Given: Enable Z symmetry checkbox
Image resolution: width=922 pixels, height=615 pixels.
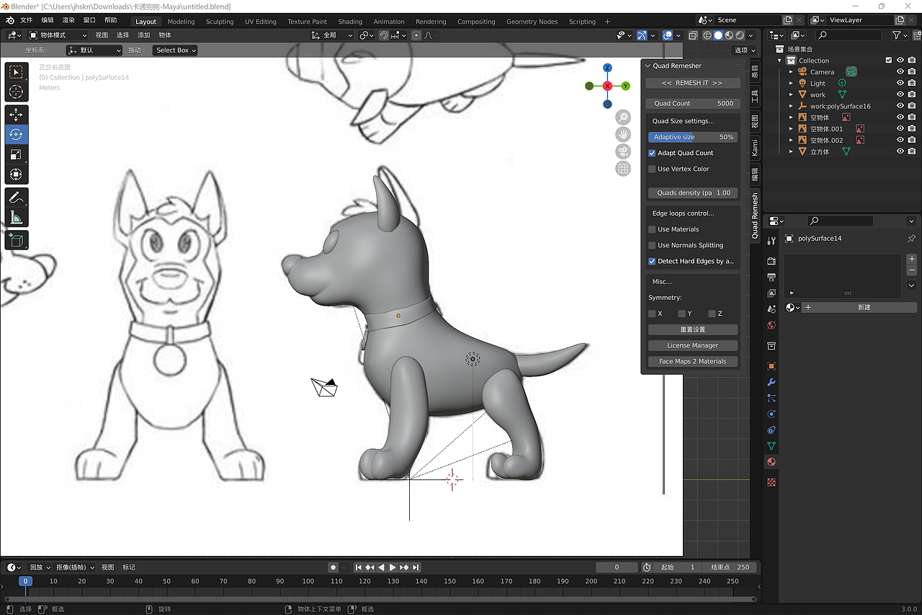Looking at the screenshot, I should coord(712,314).
